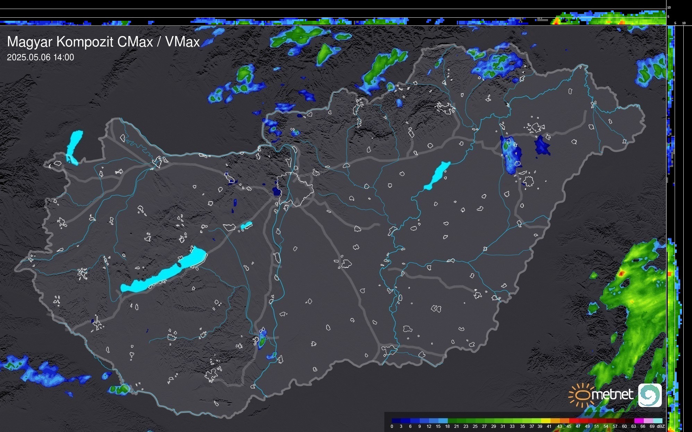This screenshot has height=432, width=692.
Task: Click the metnet sun logo icon
Action: pyautogui.click(x=582, y=395)
